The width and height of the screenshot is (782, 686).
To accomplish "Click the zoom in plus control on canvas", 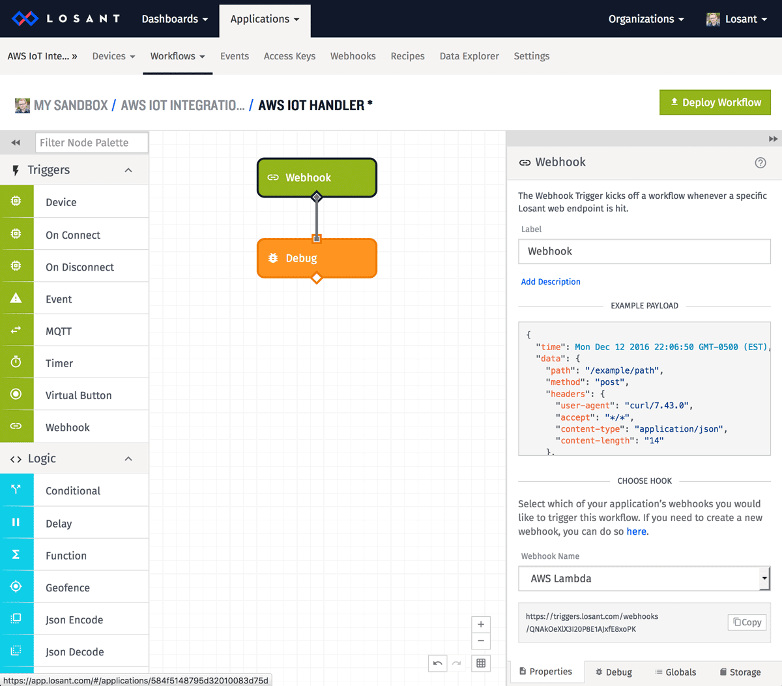I will pos(480,624).
